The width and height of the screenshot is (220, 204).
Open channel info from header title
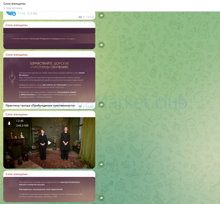[16, 4]
